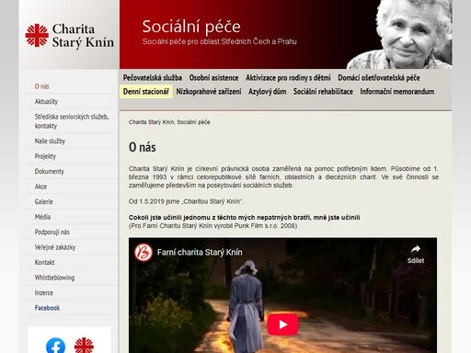Play the Farní charita YouTube video

pos(282,325)
